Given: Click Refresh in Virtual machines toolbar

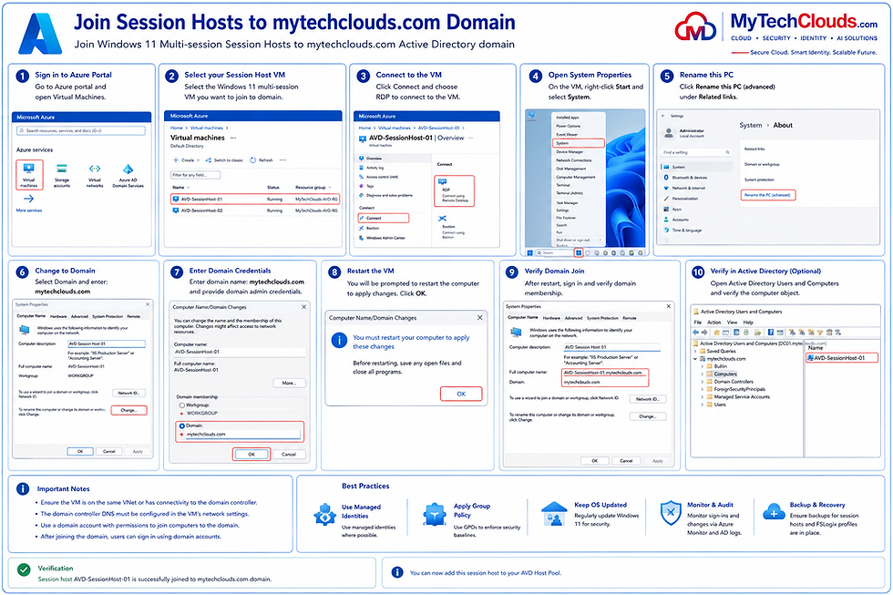Looking at the screenshot, I should (262, 160).
